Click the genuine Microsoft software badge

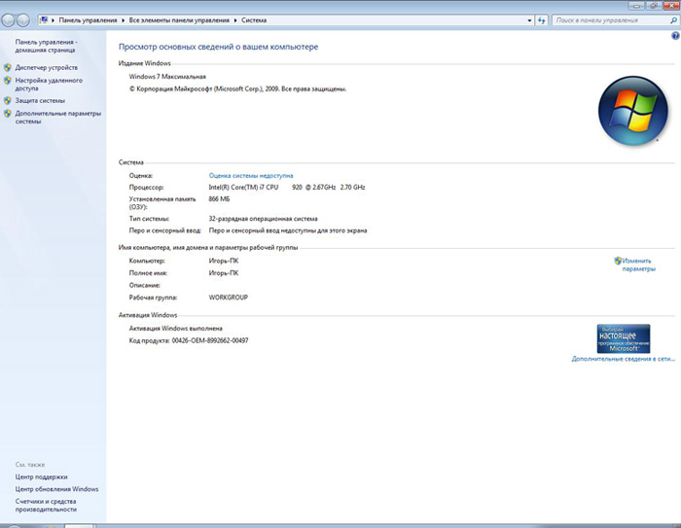[623, 337]
